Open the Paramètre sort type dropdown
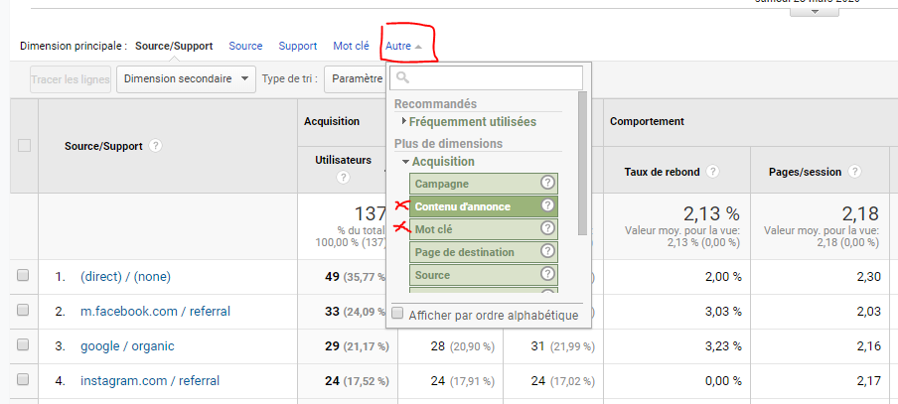The height and width of the screenshot is (404, 898). (357, 79)
